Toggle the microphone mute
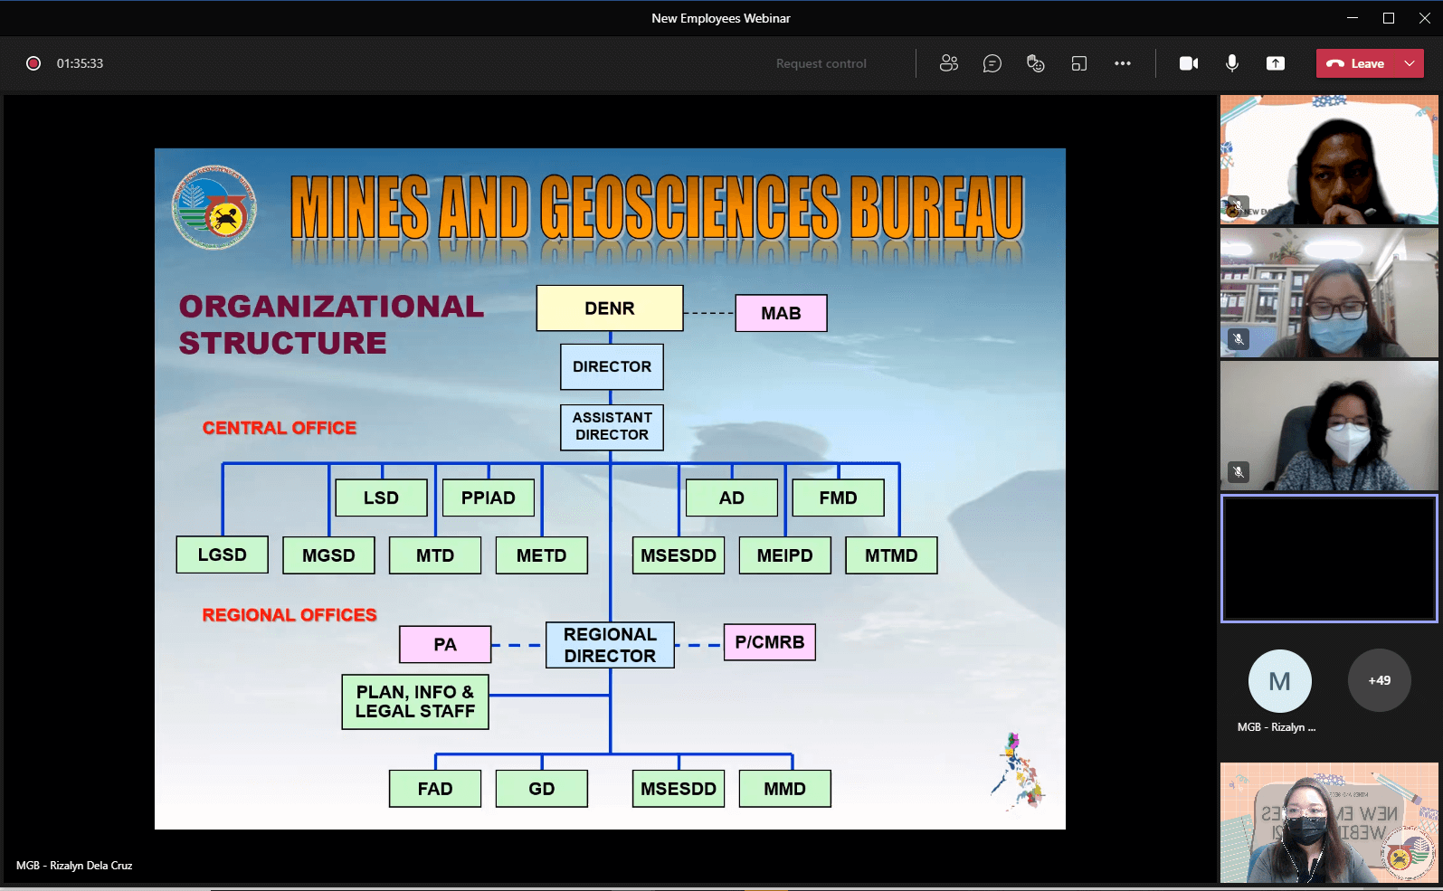This screenshot has height=891, width=1443. (1232, 63)
